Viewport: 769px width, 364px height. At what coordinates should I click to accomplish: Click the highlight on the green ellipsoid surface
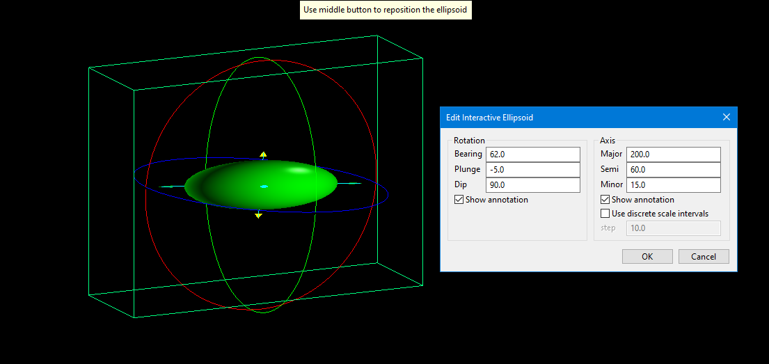pos(299,170)
